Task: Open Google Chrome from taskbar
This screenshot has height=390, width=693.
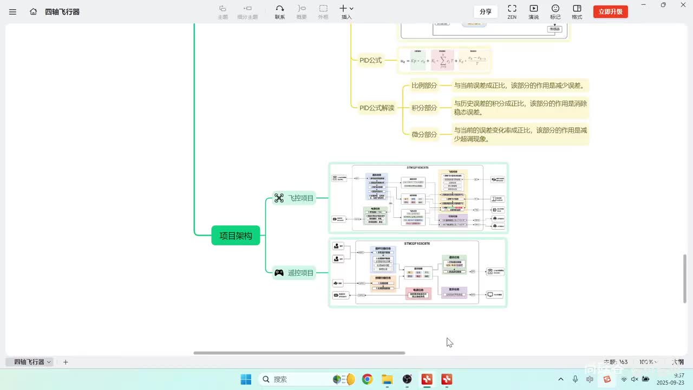Action: point(368,379)
